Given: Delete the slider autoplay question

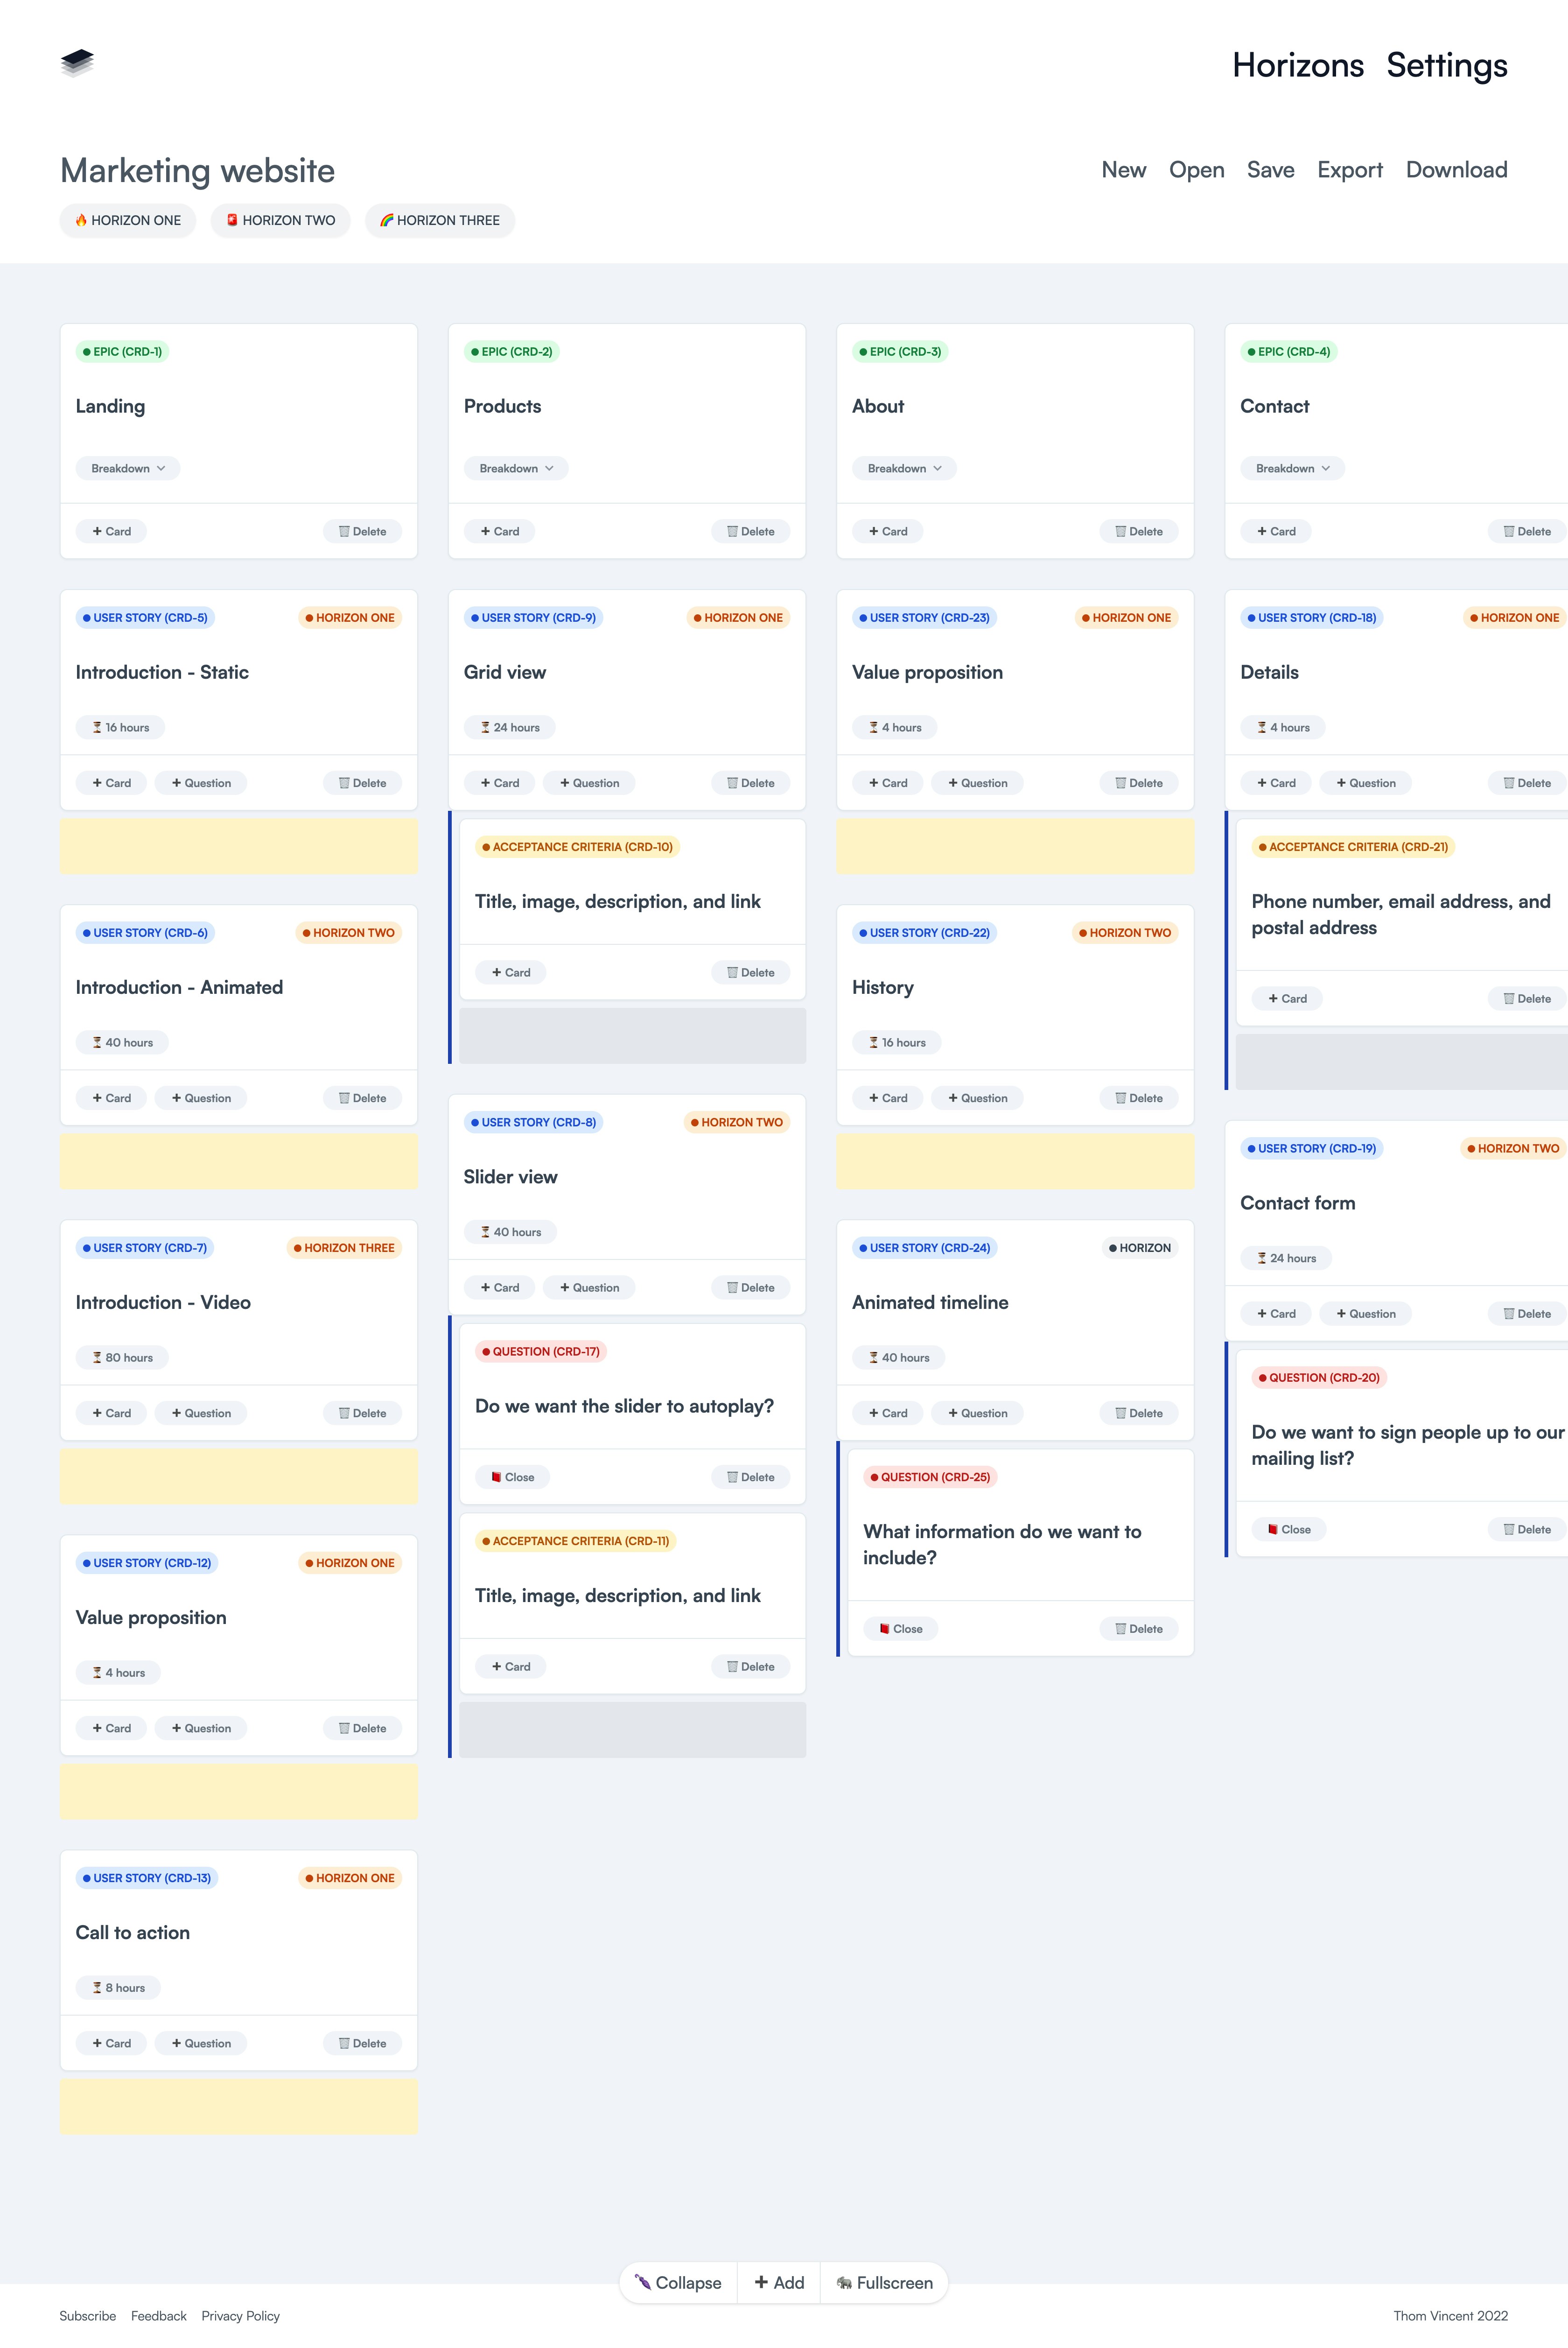Looking at the screenshot, I should coord(750,1477).
